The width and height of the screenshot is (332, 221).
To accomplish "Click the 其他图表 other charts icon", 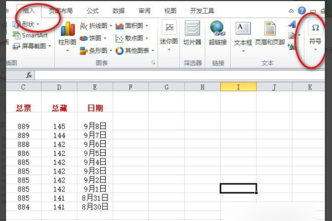I will (x=120, y=51).
